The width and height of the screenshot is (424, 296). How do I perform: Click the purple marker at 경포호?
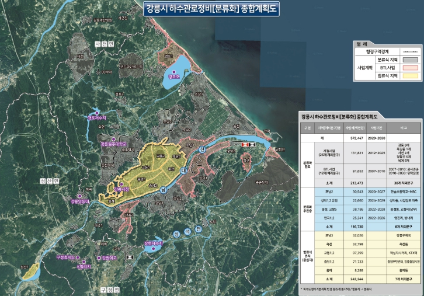pos(174,72)
